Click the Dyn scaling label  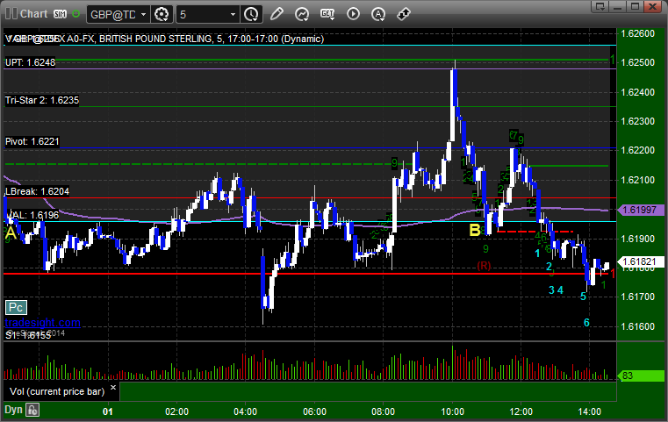tap(13, 409)
